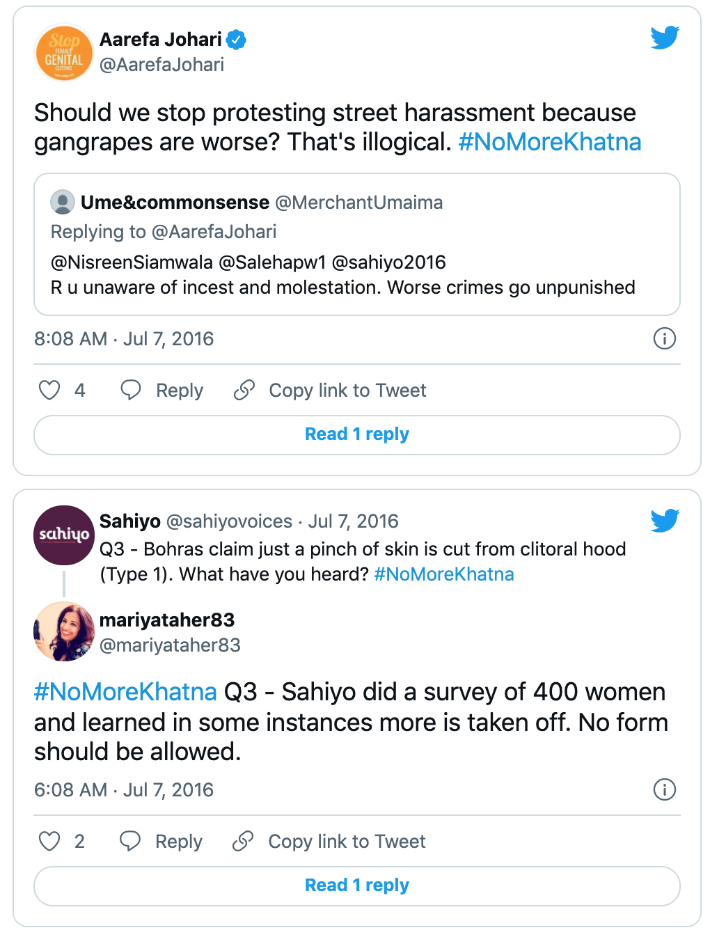The width and height of the screenshot is (710, 937).
Task: Open the #NoMoreKhatna hashtag in Aarefa's tweet
Action: 550,142
